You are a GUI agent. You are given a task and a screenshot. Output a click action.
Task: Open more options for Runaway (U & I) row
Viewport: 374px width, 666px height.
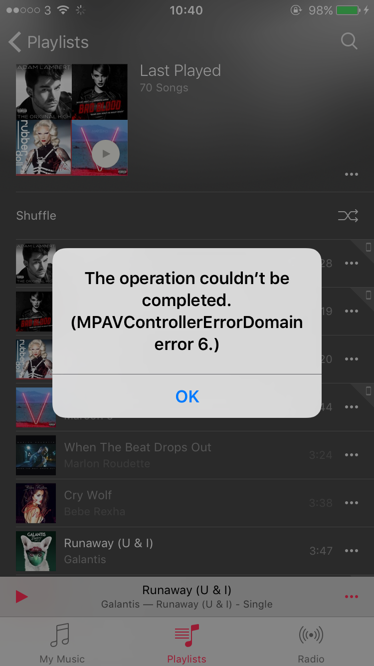click(x=351, y=551)
